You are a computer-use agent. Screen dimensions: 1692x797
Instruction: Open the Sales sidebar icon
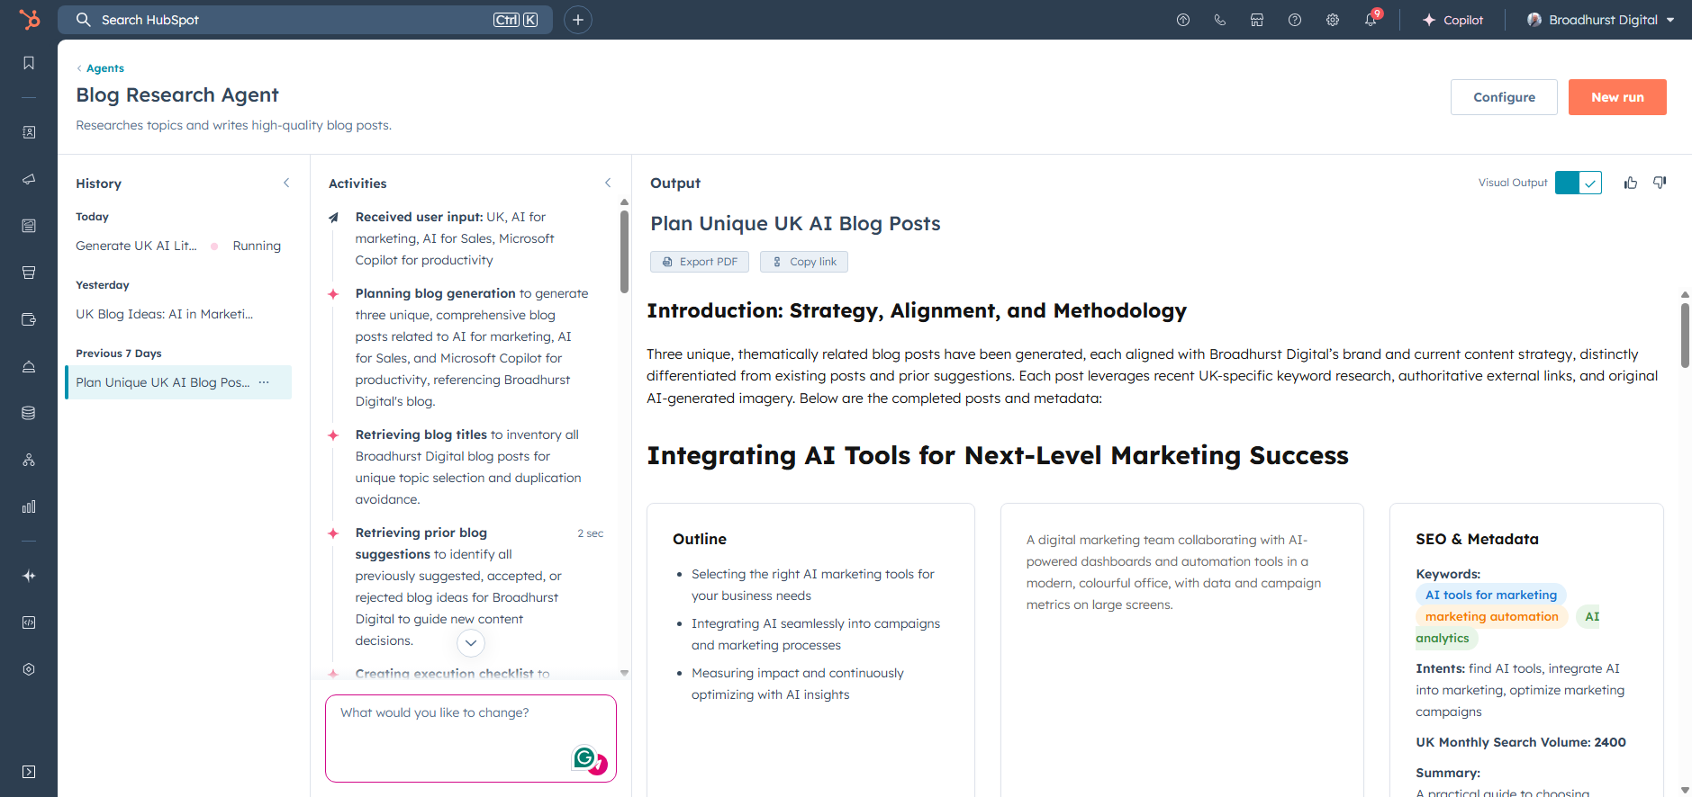tap(29, 273)
